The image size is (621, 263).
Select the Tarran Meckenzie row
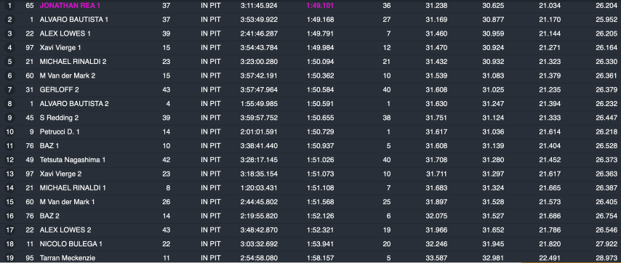point(310,258)
